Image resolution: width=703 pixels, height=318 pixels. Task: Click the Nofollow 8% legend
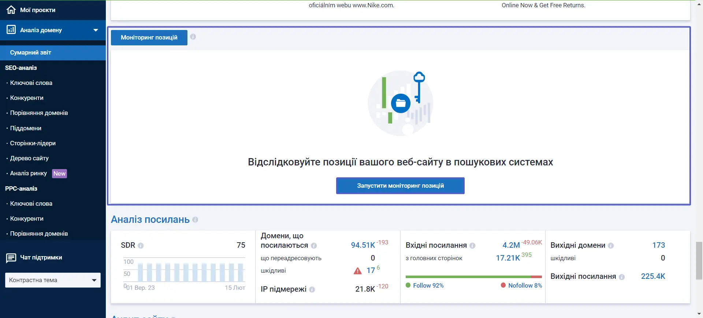(x=521, y=285)
